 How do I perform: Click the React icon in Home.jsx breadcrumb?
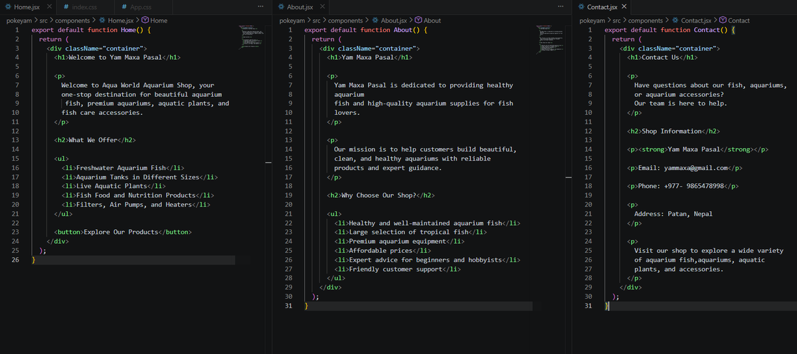[x=102, y=21]
